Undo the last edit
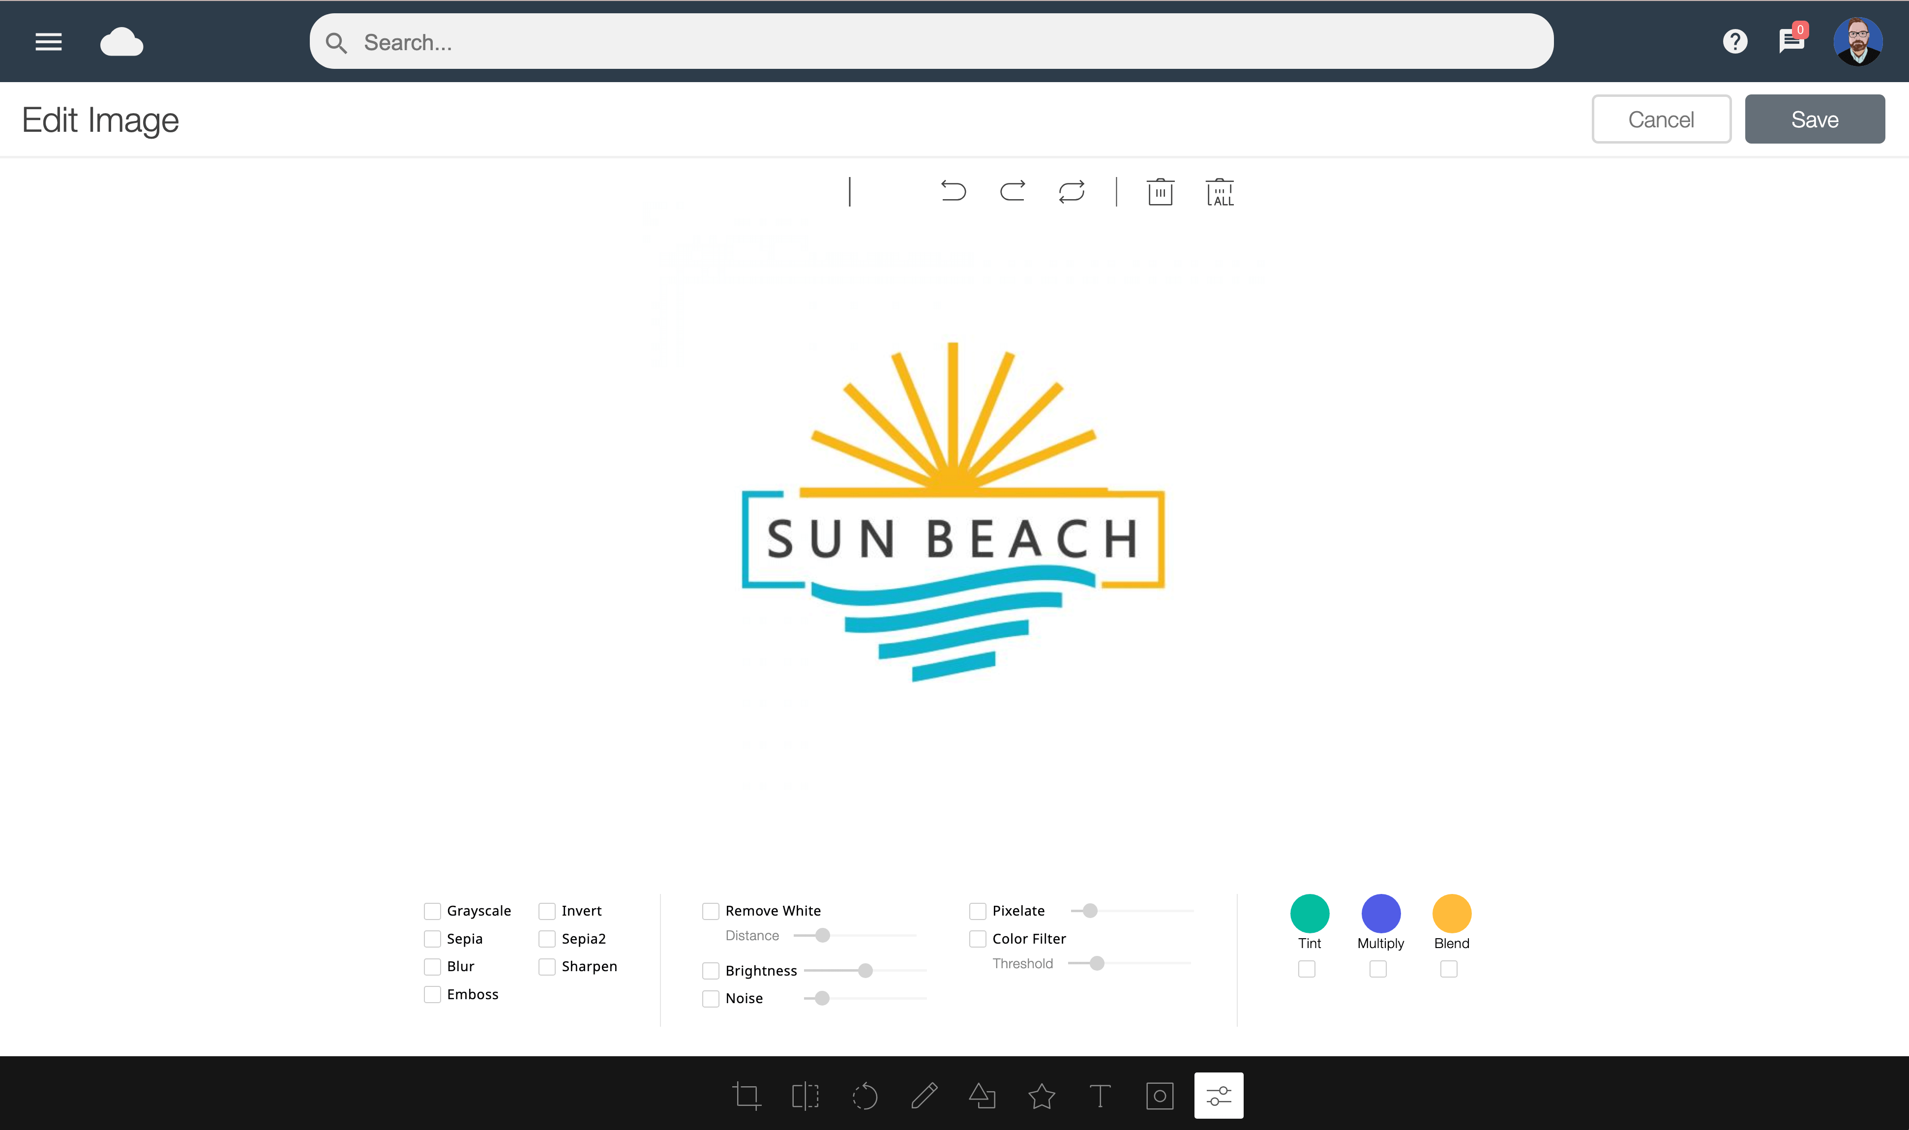Image resolution: width=1909 pixels, height=1130 pixels. click(x=953, y=190)
